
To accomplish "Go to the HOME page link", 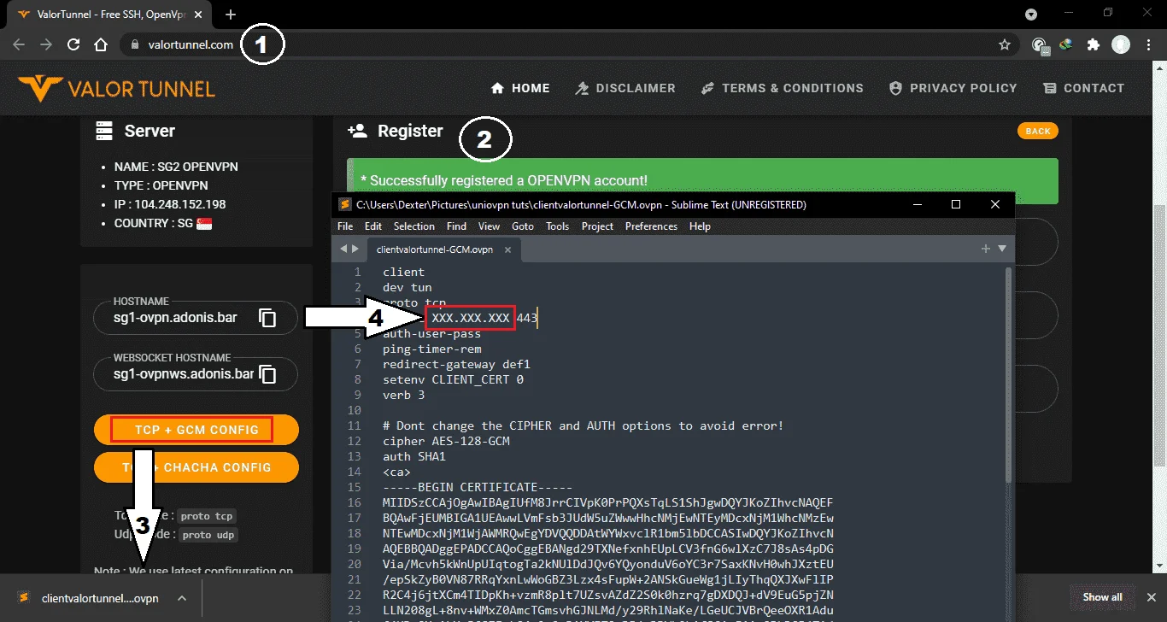I will (520, 88).
